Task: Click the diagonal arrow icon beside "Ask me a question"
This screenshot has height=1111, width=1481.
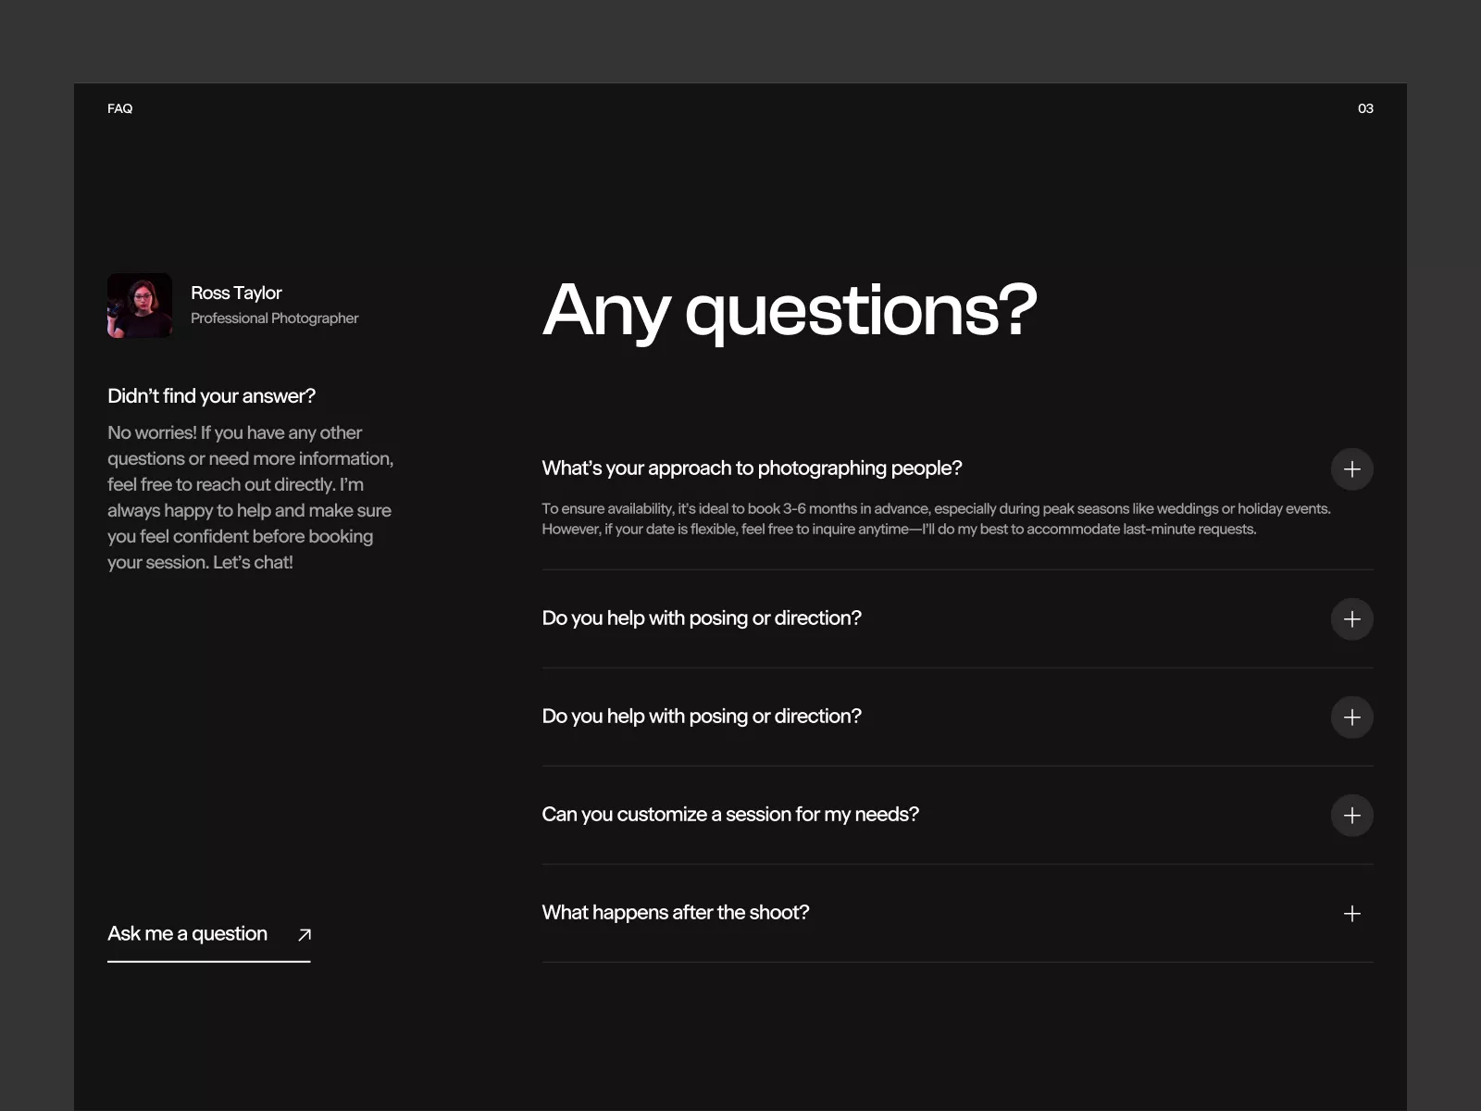Action: coord(305,935)
